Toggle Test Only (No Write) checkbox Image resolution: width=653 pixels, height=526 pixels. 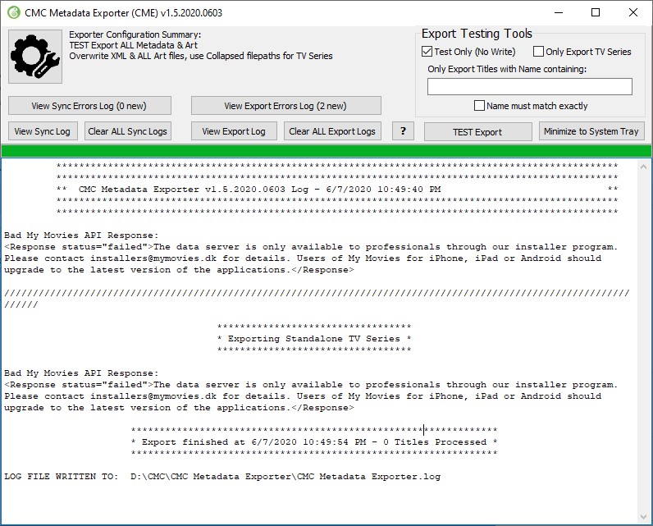pos(468,52)
